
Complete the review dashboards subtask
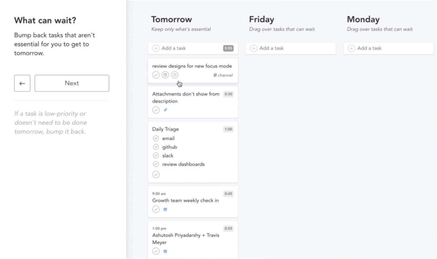coord(156,164)
